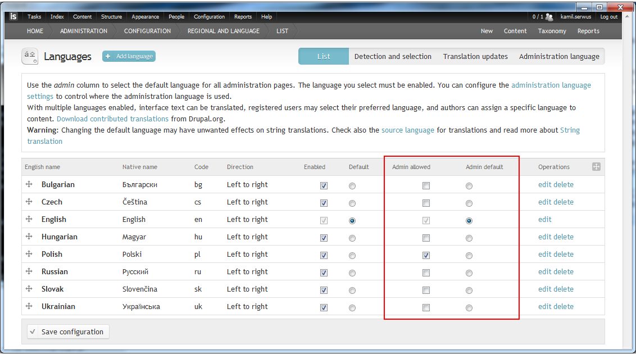636x354 pixels.
Task: Grab the drag handle for the Russian row
Action: (x=29, y=271)
